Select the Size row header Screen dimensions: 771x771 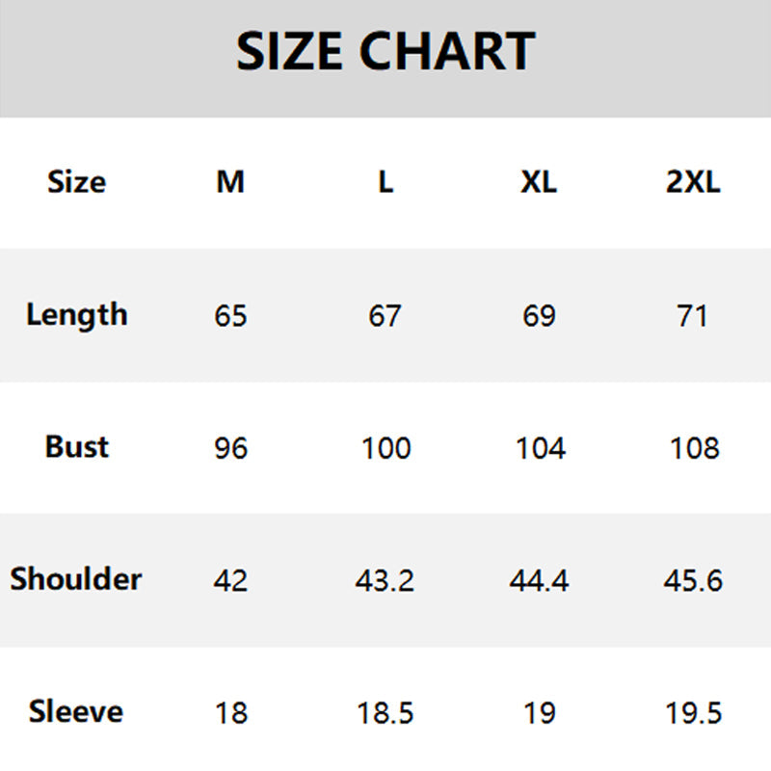[x=76, y=181]
